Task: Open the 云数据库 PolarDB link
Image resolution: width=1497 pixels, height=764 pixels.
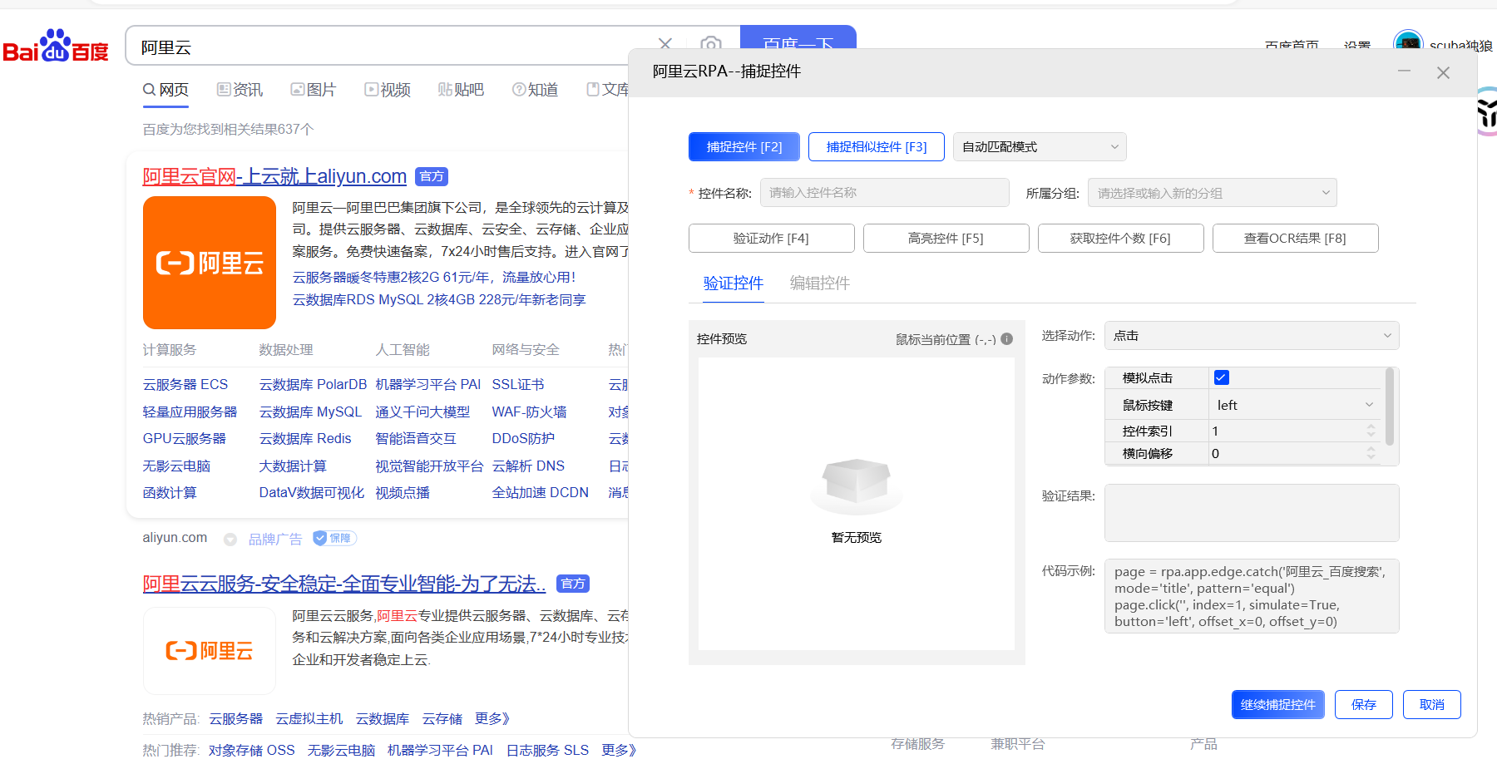Action: pos(313,385)
